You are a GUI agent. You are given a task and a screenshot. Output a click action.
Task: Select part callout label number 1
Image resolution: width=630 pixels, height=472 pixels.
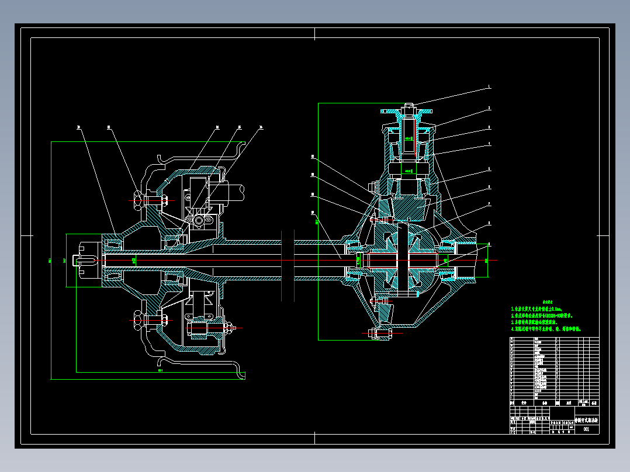tap(489, 87)
